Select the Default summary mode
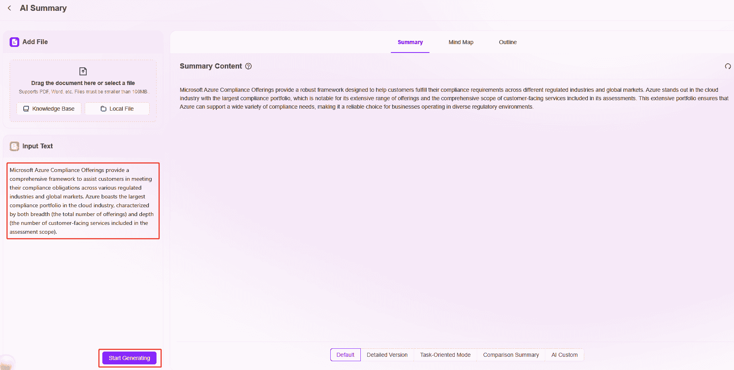Viewport: 734px width, 370px height. 346,355
